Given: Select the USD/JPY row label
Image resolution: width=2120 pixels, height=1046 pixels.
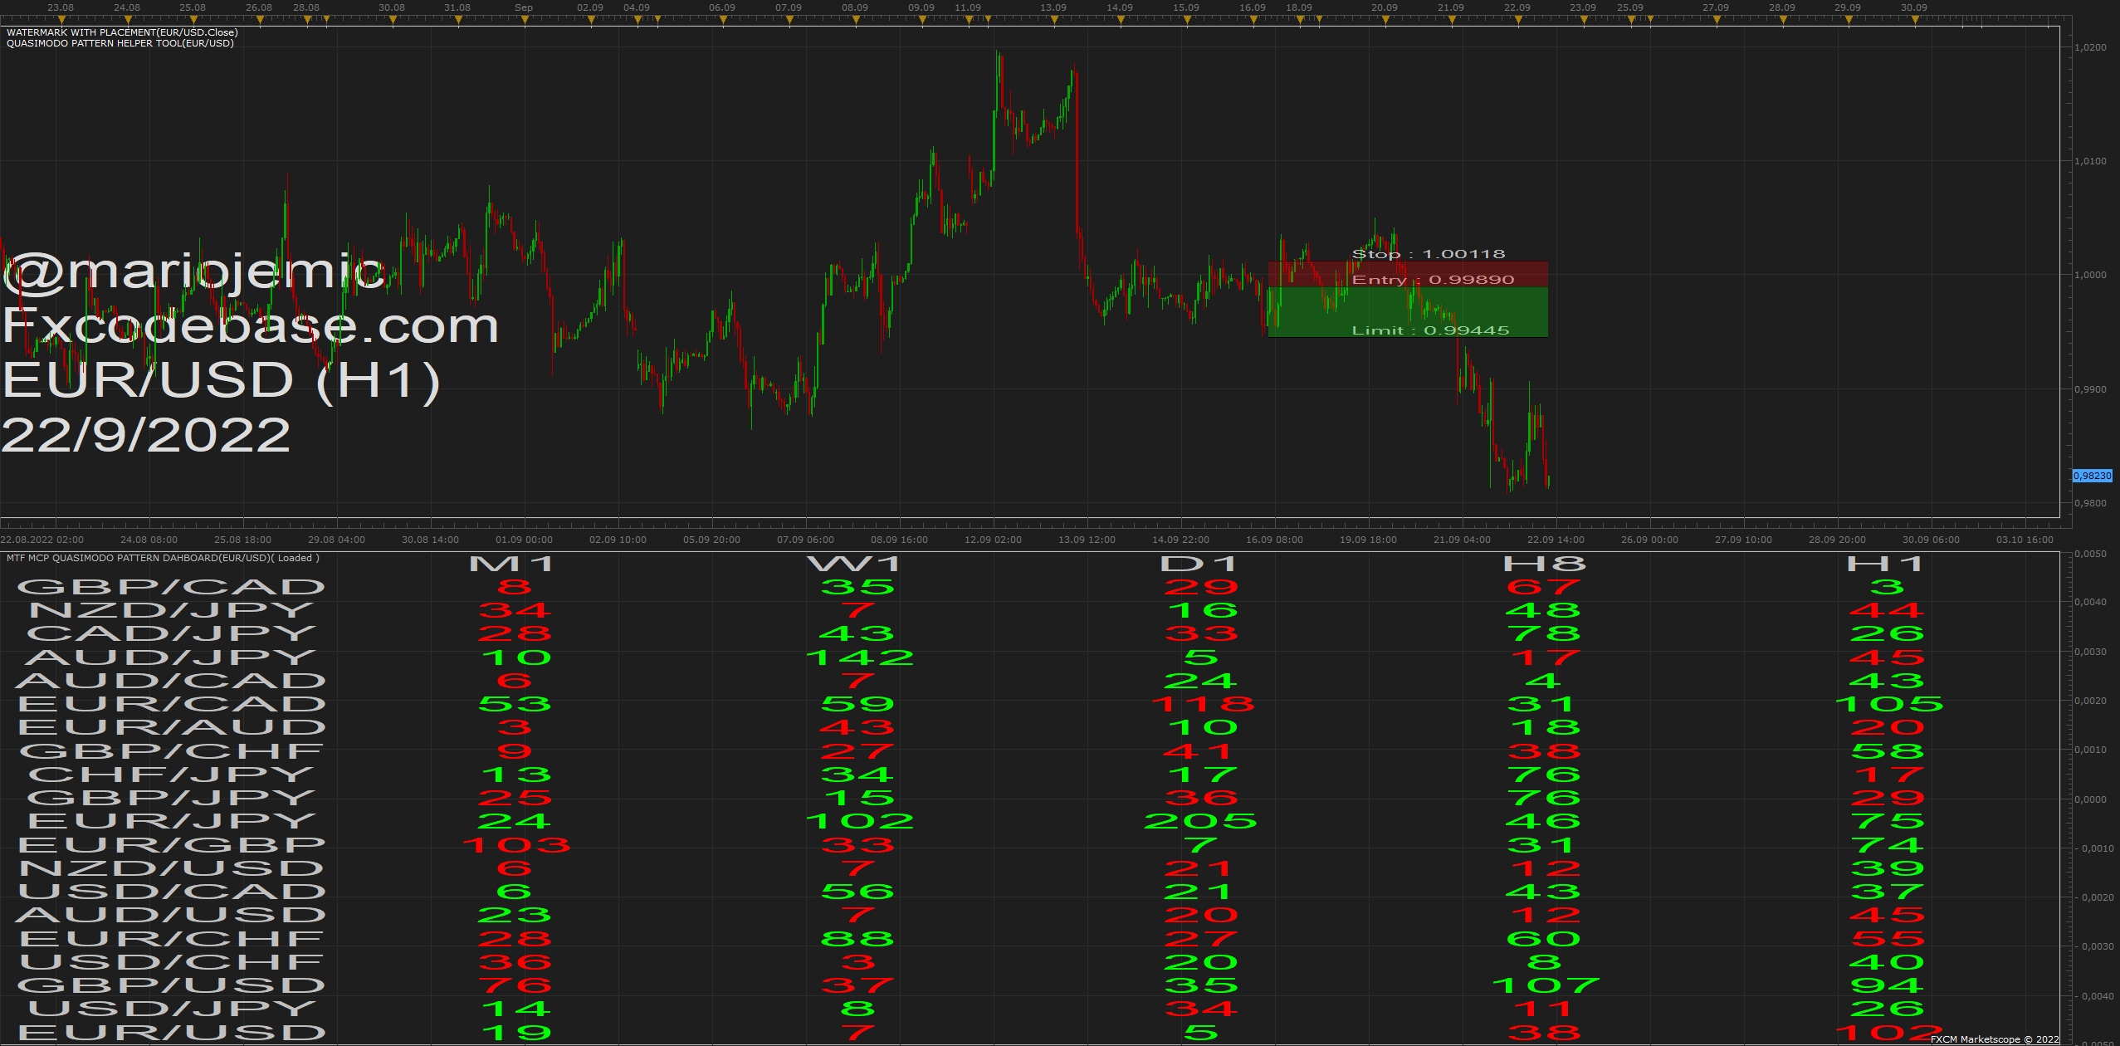Looking at the screenshot, I should pos(171,1009).
